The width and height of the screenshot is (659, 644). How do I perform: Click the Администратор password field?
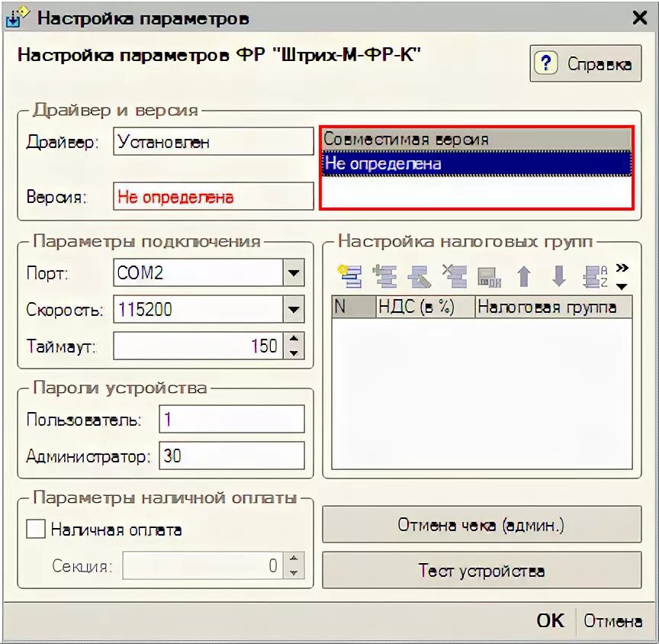click(232, 456)
